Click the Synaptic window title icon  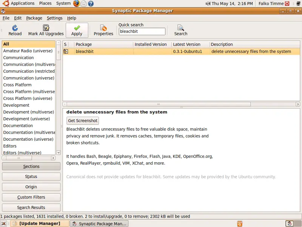pos(3,11)
